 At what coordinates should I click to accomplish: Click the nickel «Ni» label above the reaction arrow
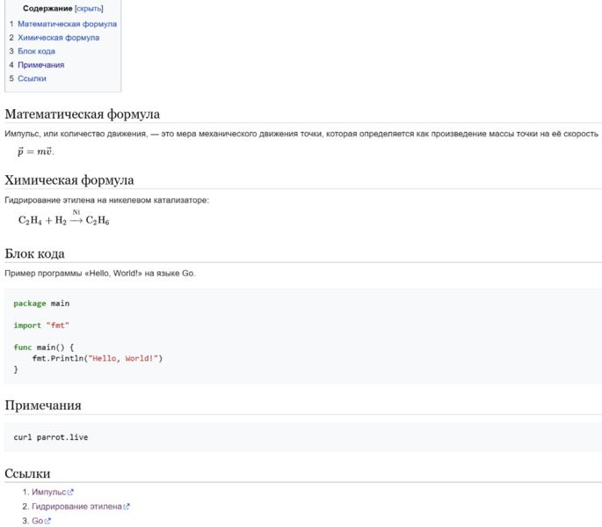[76, 212]
